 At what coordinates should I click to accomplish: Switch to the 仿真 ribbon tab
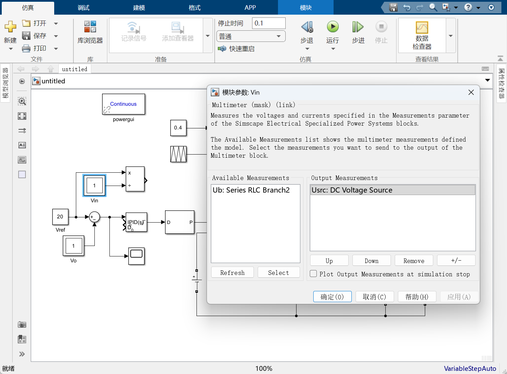pyautogui.click(x=28, y=8)
